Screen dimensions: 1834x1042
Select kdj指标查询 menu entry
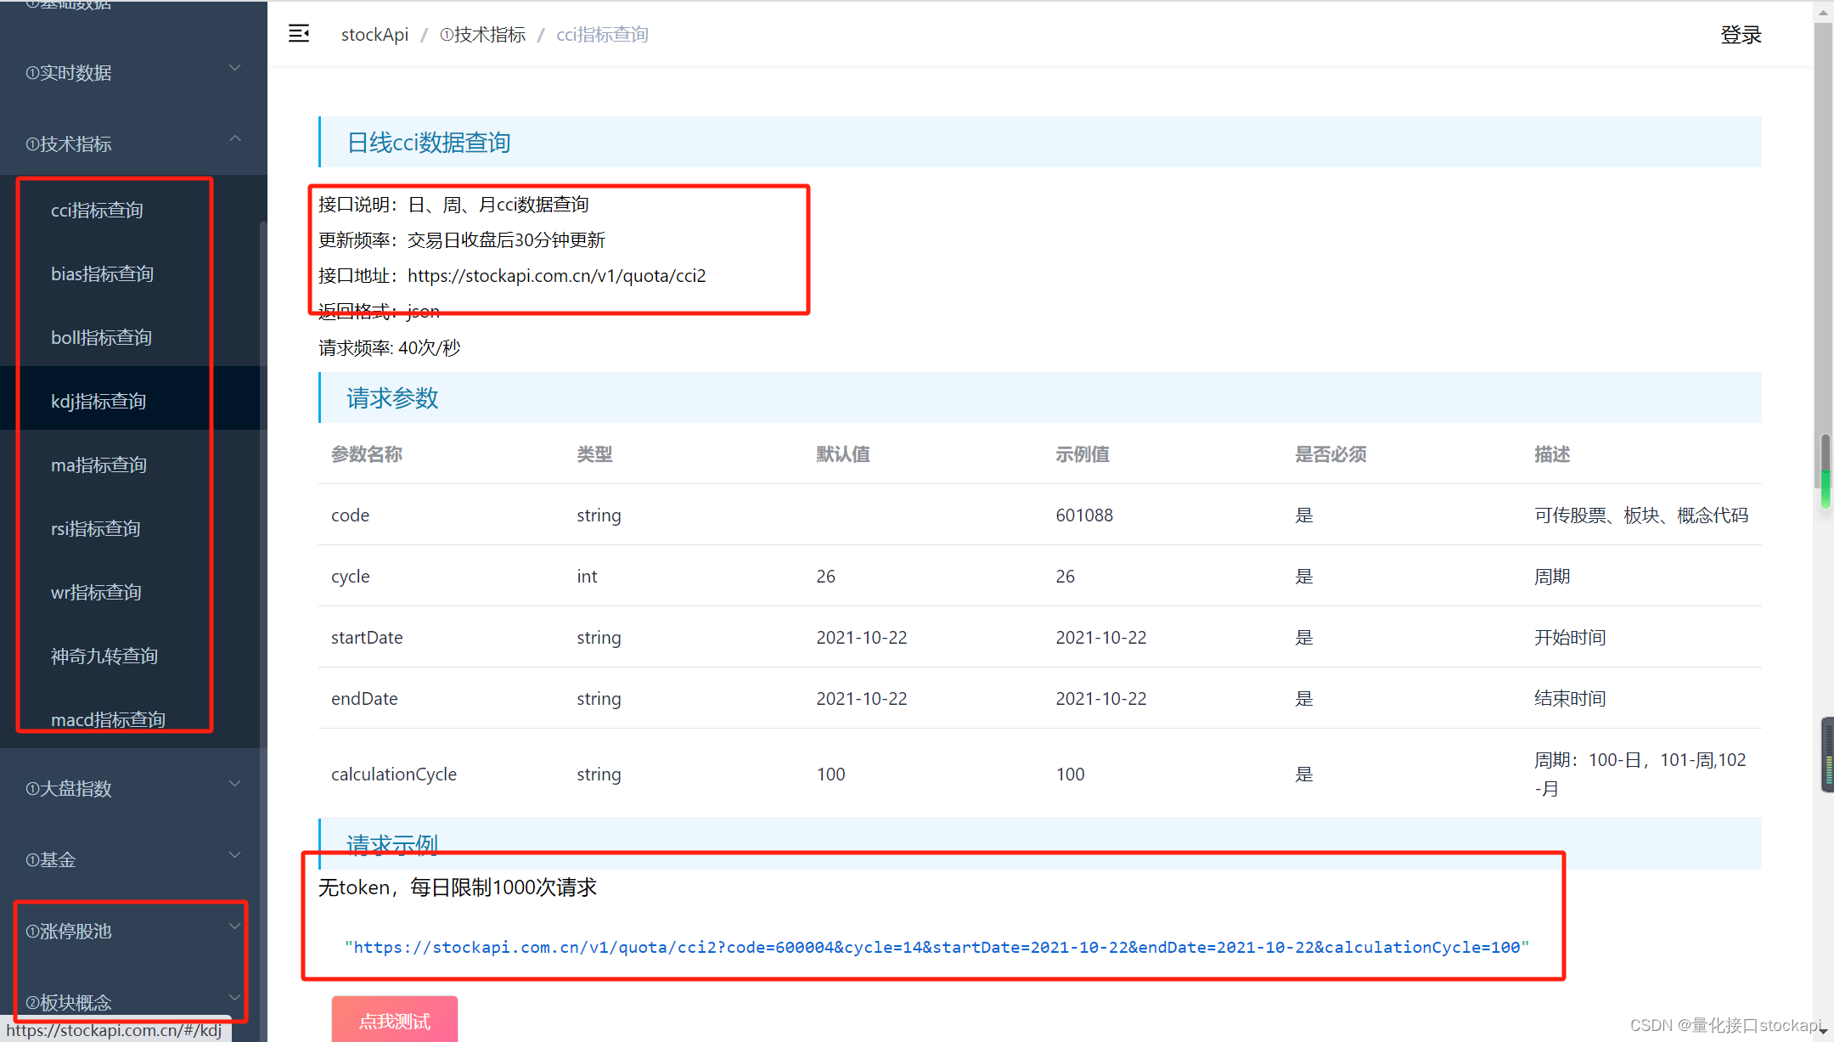[x=98, y=401]
